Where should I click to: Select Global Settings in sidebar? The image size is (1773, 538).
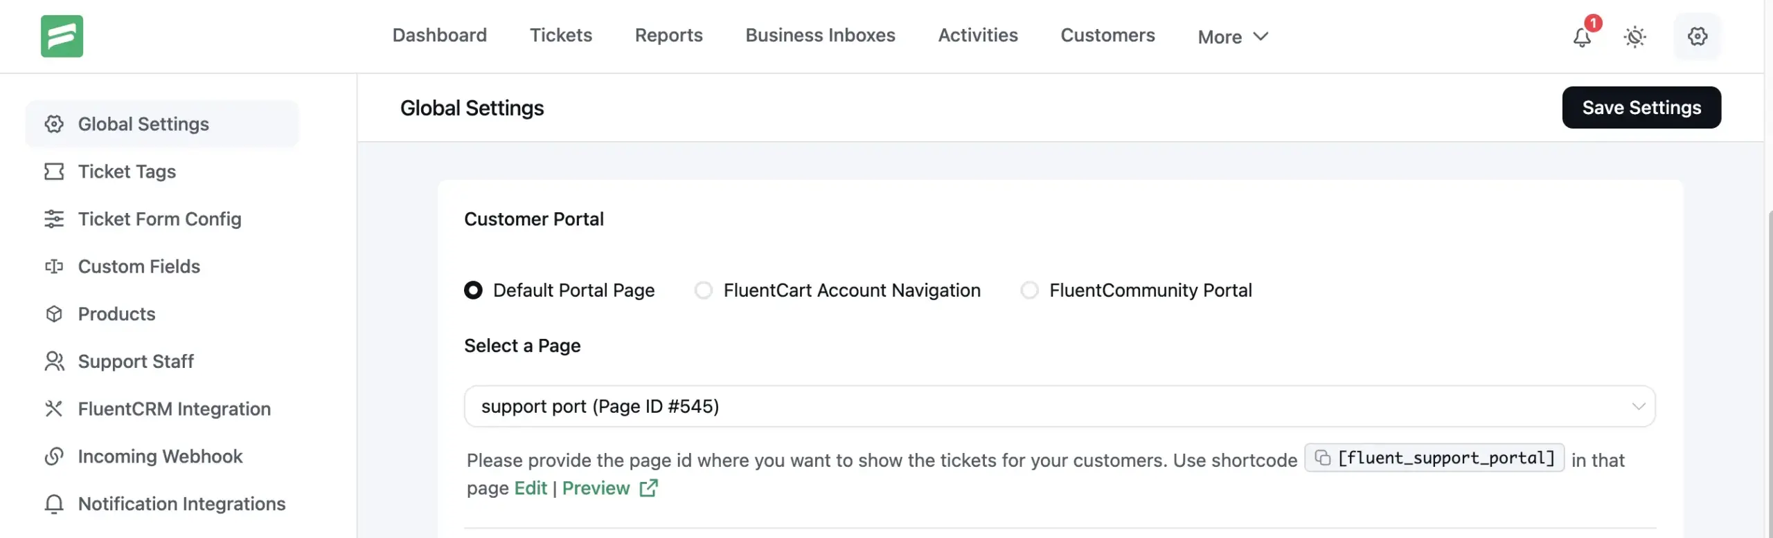pos(162,124)
